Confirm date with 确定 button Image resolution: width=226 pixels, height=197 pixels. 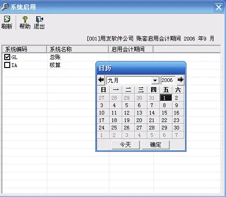click(x=155, y=145)
